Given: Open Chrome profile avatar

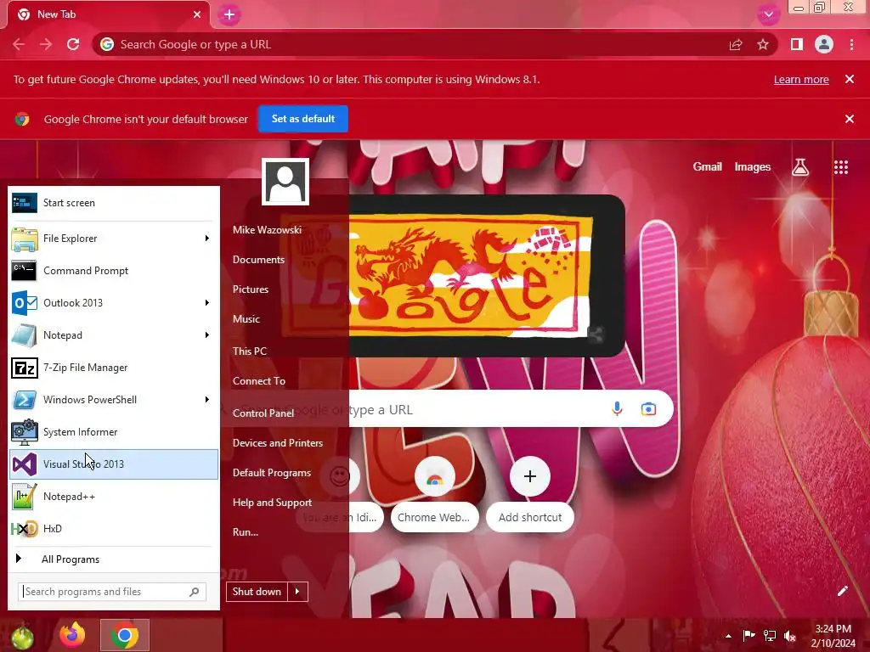Looking at the screenshot, I should coord(824,44).
